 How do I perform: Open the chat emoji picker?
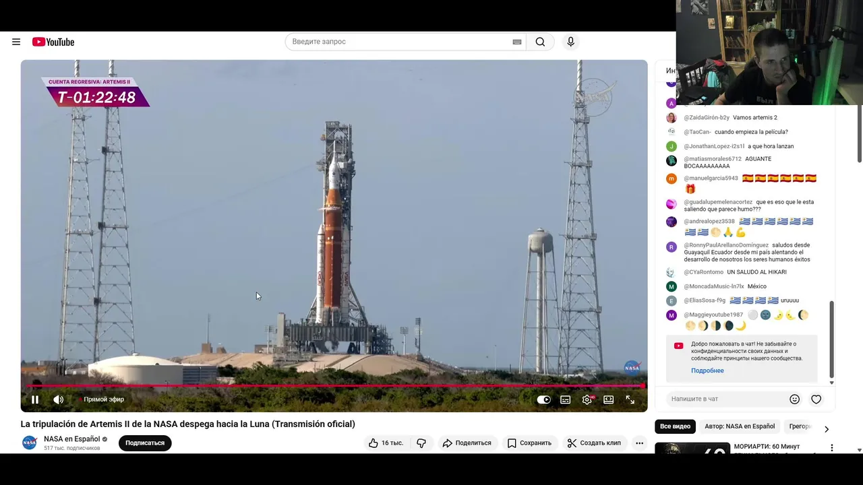794,399
